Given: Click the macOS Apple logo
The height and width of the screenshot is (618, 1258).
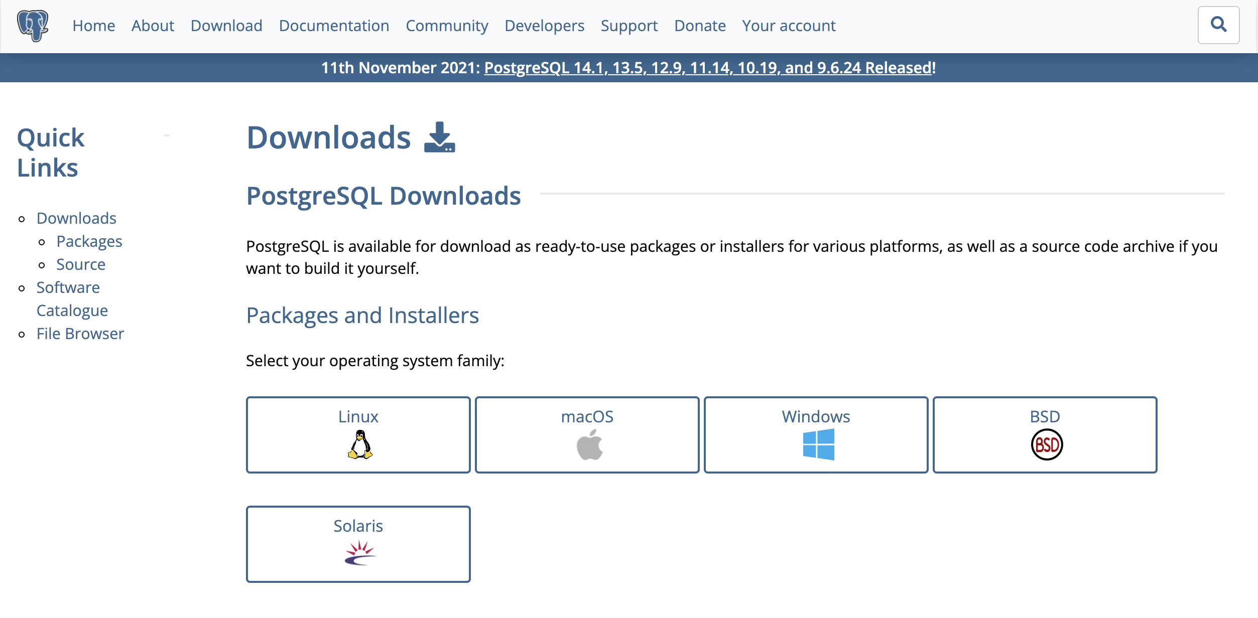Looking at the screenshot, I should pos(589,445).
